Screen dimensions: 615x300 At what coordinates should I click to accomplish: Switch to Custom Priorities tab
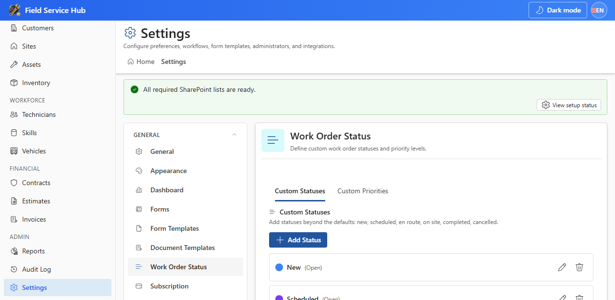[x=363, y=191]
